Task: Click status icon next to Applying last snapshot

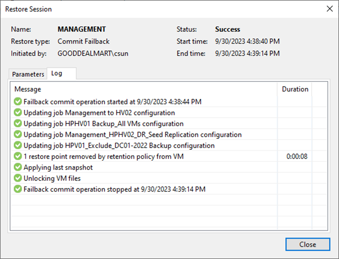Action: click(18, 167)
